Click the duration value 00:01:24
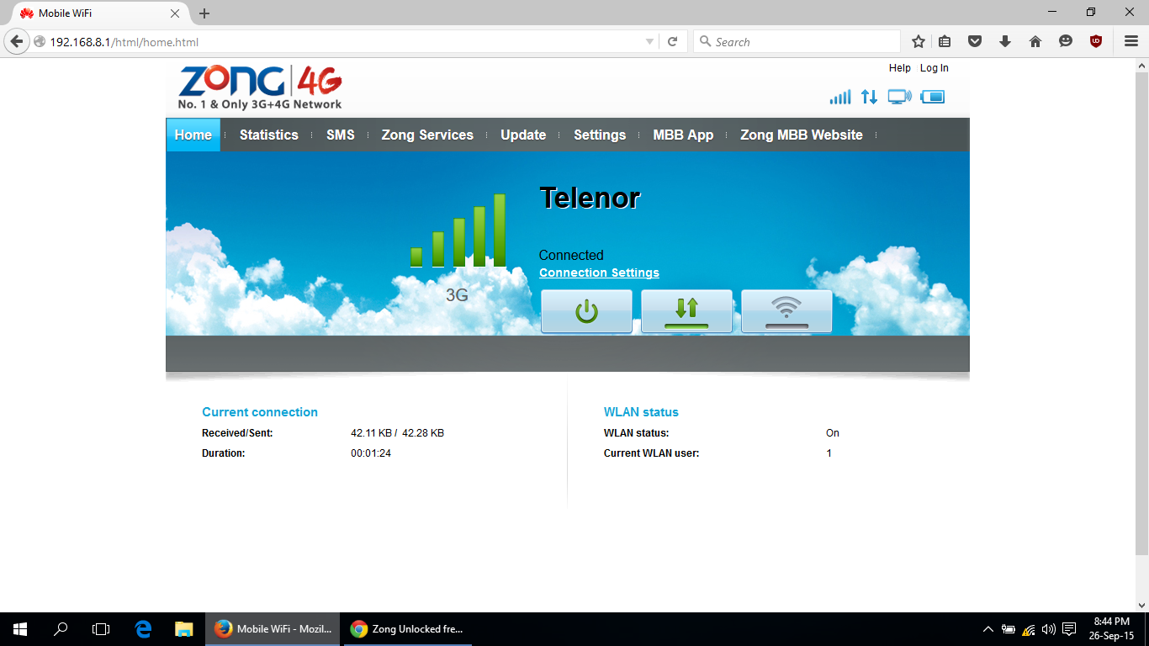 pos(371,453)
